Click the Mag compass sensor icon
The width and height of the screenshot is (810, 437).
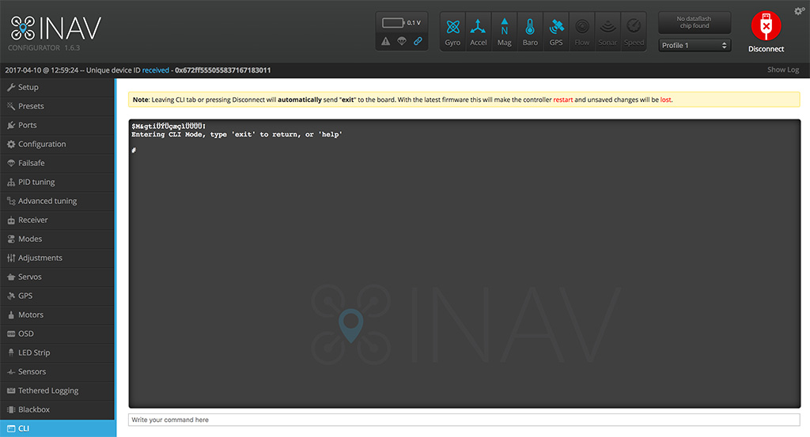(505, 31)
